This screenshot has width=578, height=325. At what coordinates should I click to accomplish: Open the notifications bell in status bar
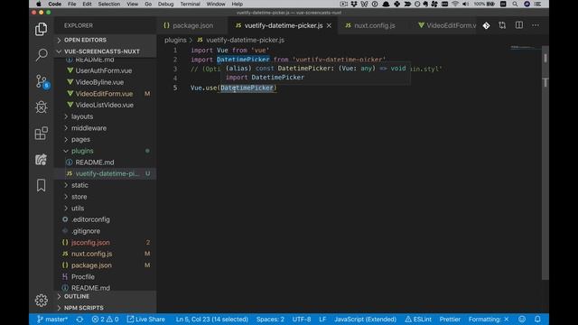537,319
